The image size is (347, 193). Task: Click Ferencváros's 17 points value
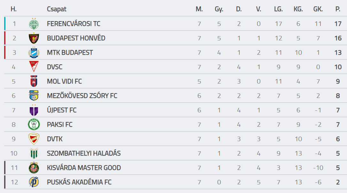point(338,24)
